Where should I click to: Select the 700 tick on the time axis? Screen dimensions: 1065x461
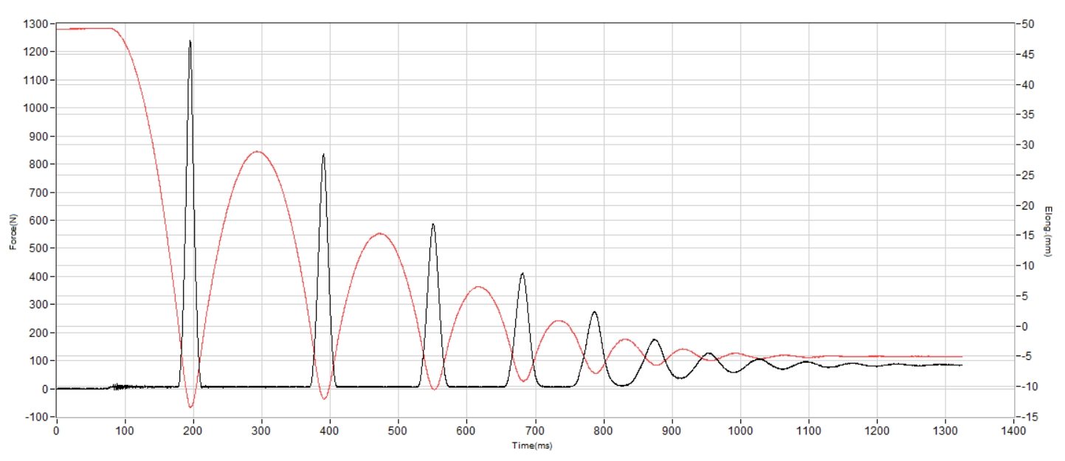point(536,429)
